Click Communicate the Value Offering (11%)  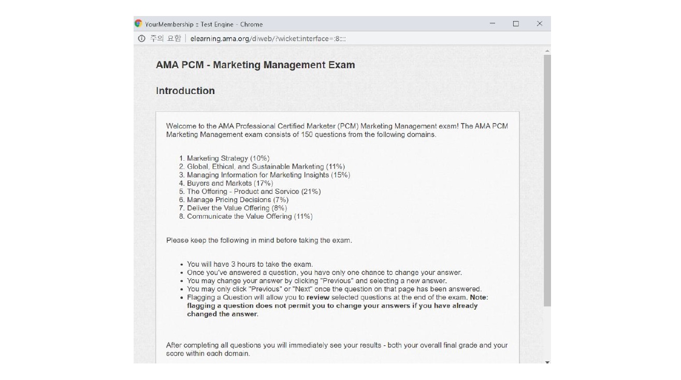tap(250, 216)
